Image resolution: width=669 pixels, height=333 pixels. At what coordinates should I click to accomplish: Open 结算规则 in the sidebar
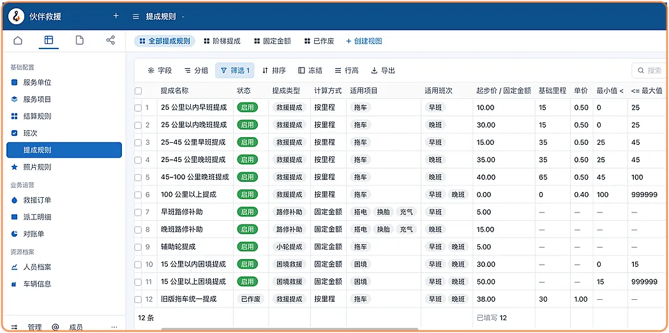pyautogui.click(x=64, y=116)
